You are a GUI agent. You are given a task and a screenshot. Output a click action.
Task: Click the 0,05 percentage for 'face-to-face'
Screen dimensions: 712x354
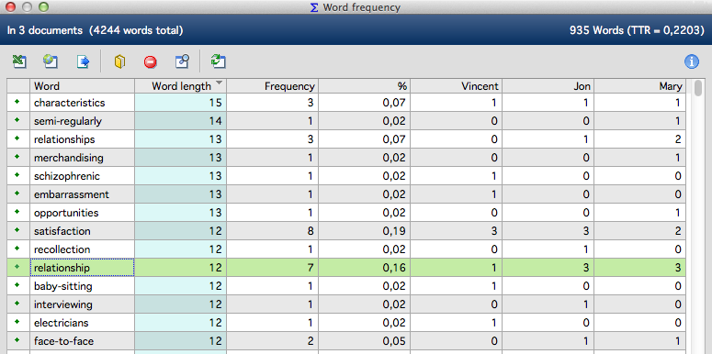(394, 341)
